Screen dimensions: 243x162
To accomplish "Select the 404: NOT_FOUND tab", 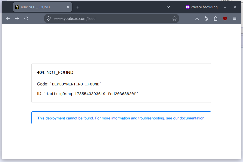I will pos(42,7).
